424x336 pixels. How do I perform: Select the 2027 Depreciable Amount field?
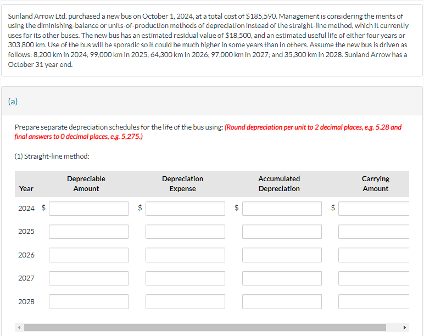click(x=88, y=278)
